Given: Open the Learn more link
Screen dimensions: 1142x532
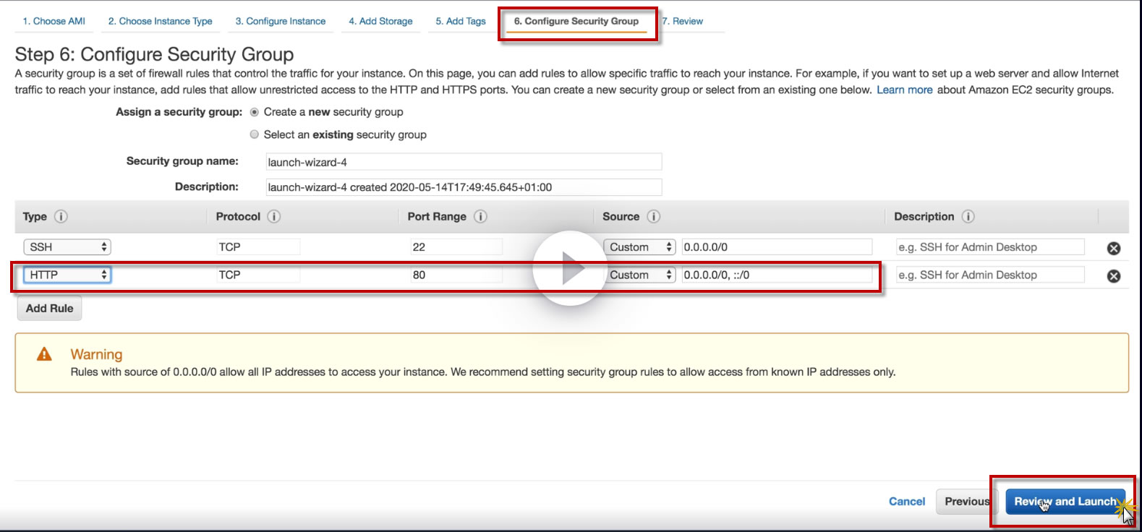Looking at the screenshot, I should (905, 90).
